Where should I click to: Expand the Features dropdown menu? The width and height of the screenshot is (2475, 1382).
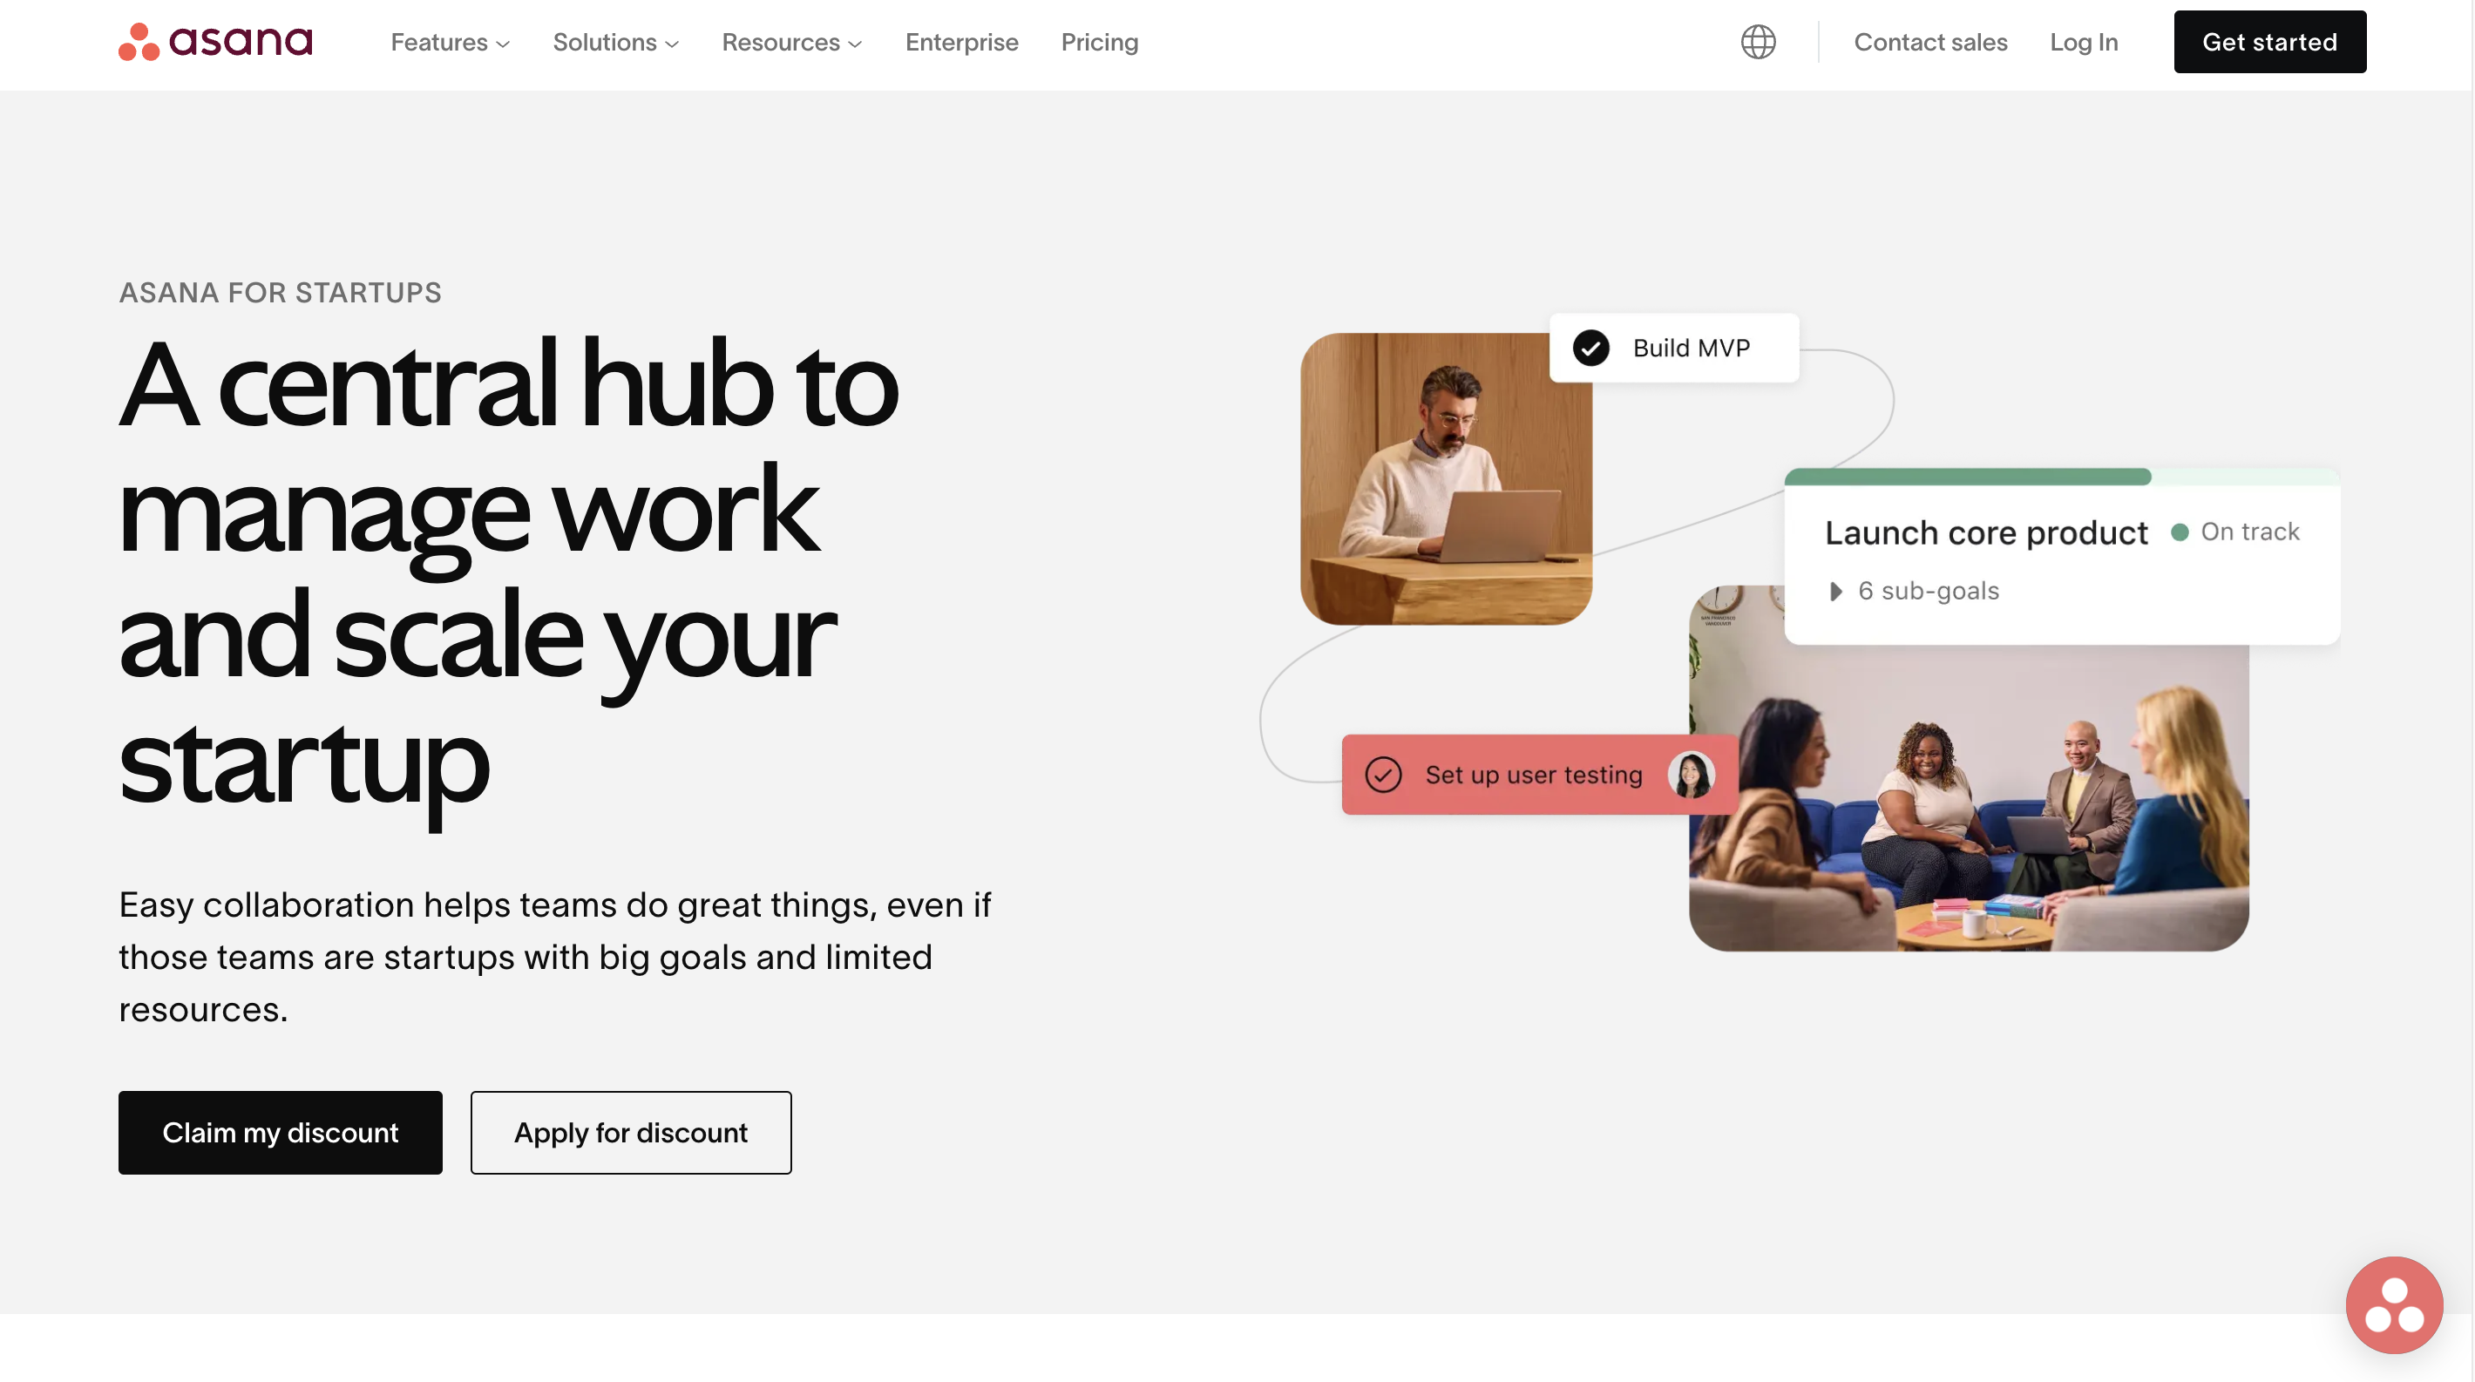[449, 41]
